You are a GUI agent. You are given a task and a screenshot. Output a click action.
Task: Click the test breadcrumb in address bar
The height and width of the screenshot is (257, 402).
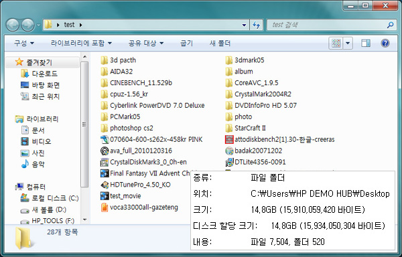[69, 25]
